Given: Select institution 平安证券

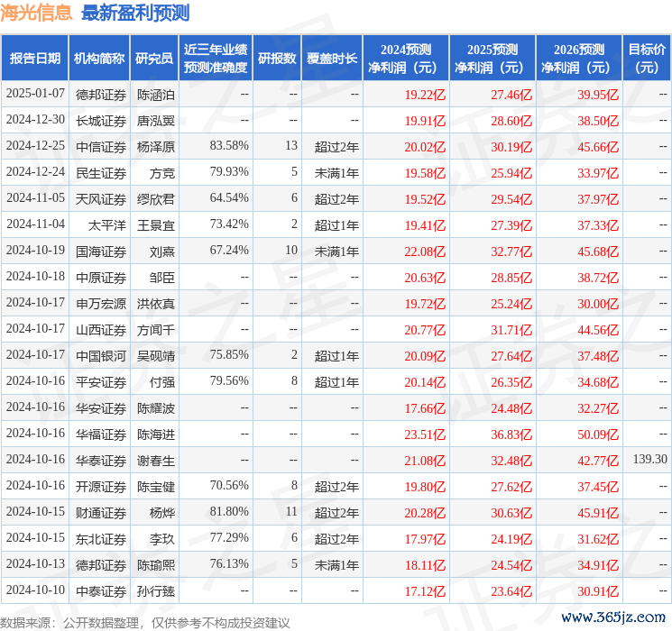Looking at the screenshot, I should click(101, 382).
